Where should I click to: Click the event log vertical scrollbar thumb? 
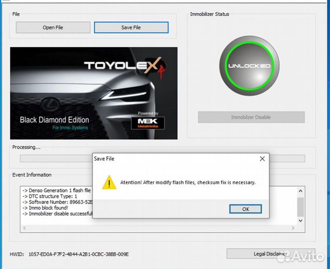pyautogui.click(x=301, y=207)
